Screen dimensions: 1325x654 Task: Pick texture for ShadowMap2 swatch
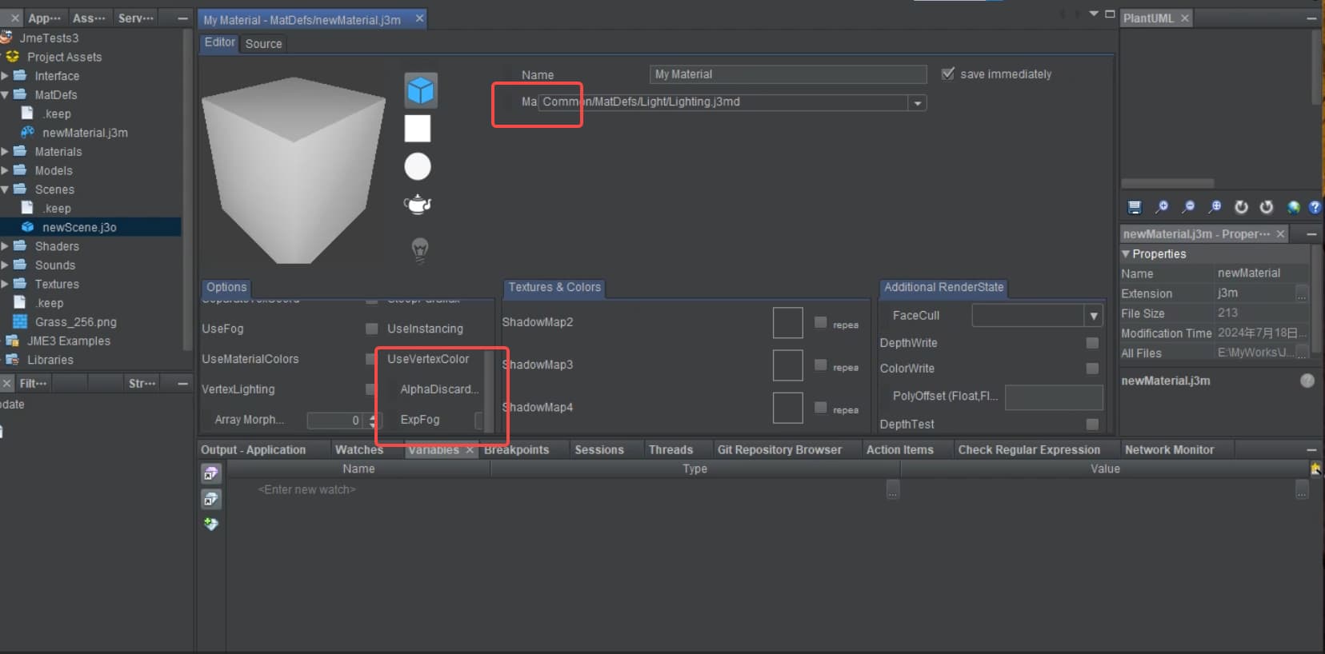[x=788, y=323]
